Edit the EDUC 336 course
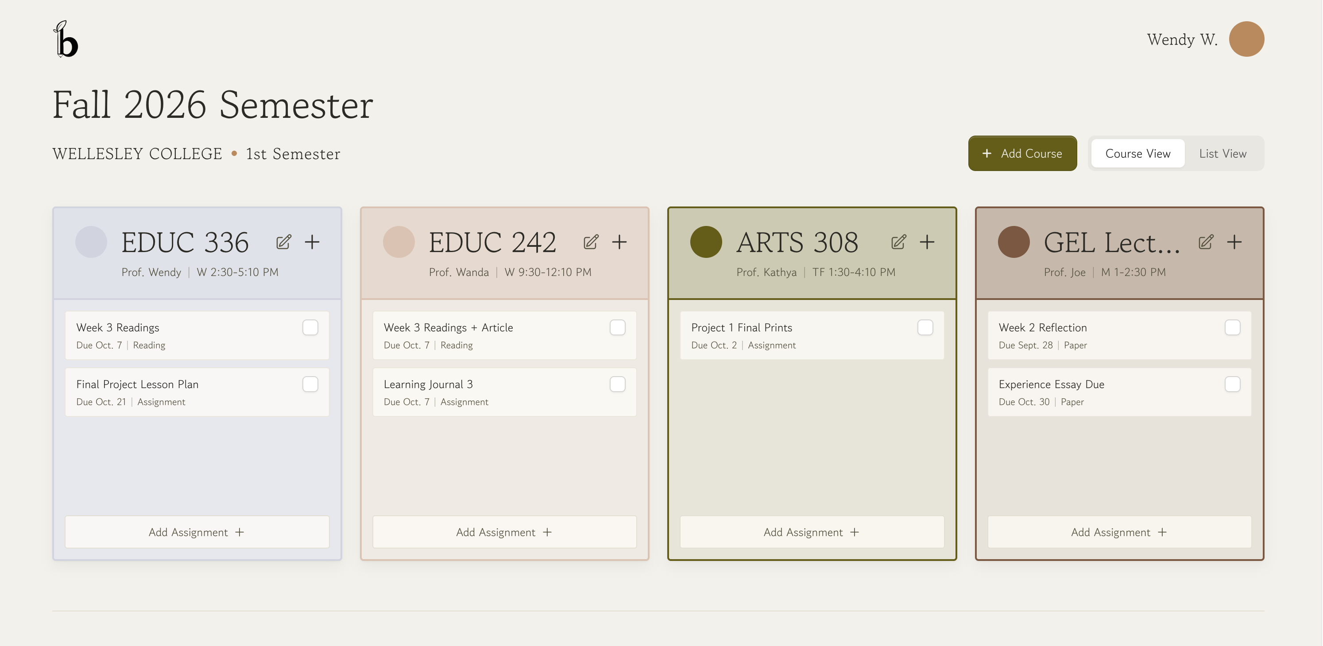The height and width of the screenshot is (646, 1323). [283, 242]
